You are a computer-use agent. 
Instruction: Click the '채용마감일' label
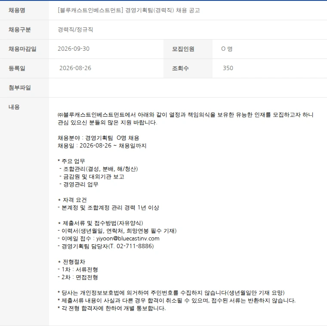(22, 49)
